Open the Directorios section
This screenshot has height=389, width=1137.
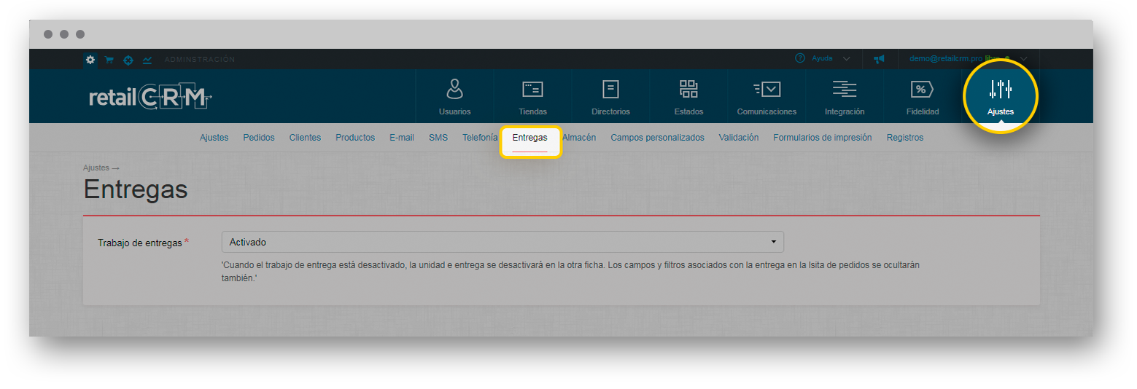[610, 97]
